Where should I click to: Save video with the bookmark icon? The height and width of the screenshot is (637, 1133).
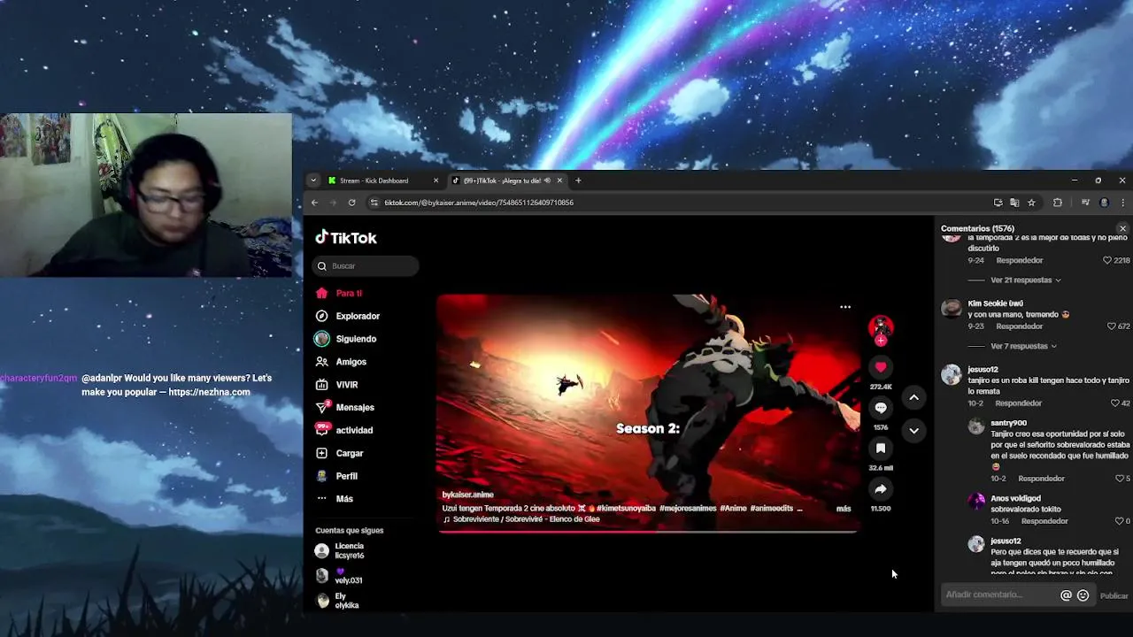[x=881, y=449]
